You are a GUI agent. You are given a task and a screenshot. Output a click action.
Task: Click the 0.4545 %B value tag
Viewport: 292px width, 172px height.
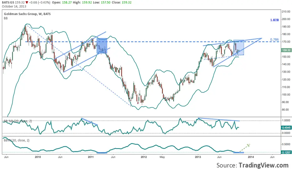(x=286, y=128)
